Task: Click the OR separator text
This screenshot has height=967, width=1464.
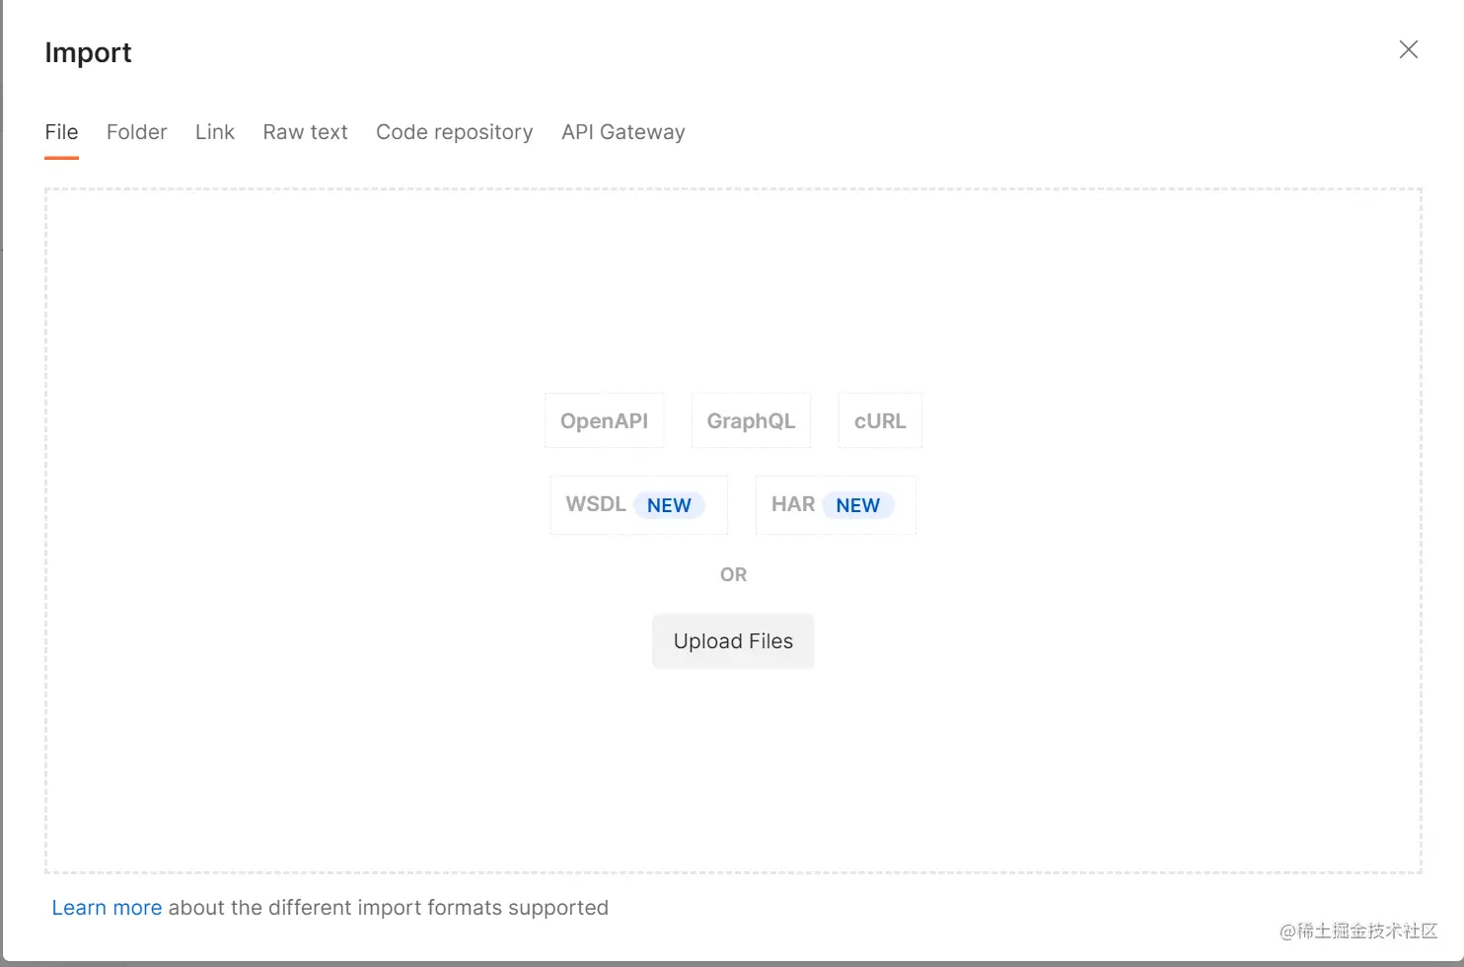Action: [x=733, y=574]
